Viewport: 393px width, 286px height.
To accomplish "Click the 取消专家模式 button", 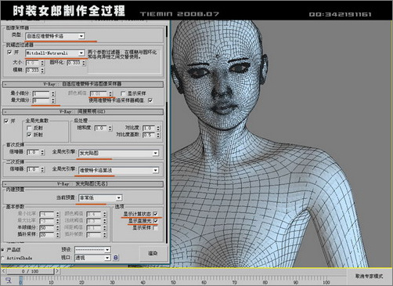I will click(369, 276).
